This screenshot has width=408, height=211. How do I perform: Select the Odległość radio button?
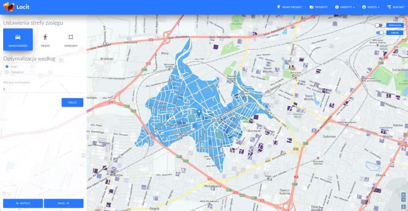(x=7, y=72)
